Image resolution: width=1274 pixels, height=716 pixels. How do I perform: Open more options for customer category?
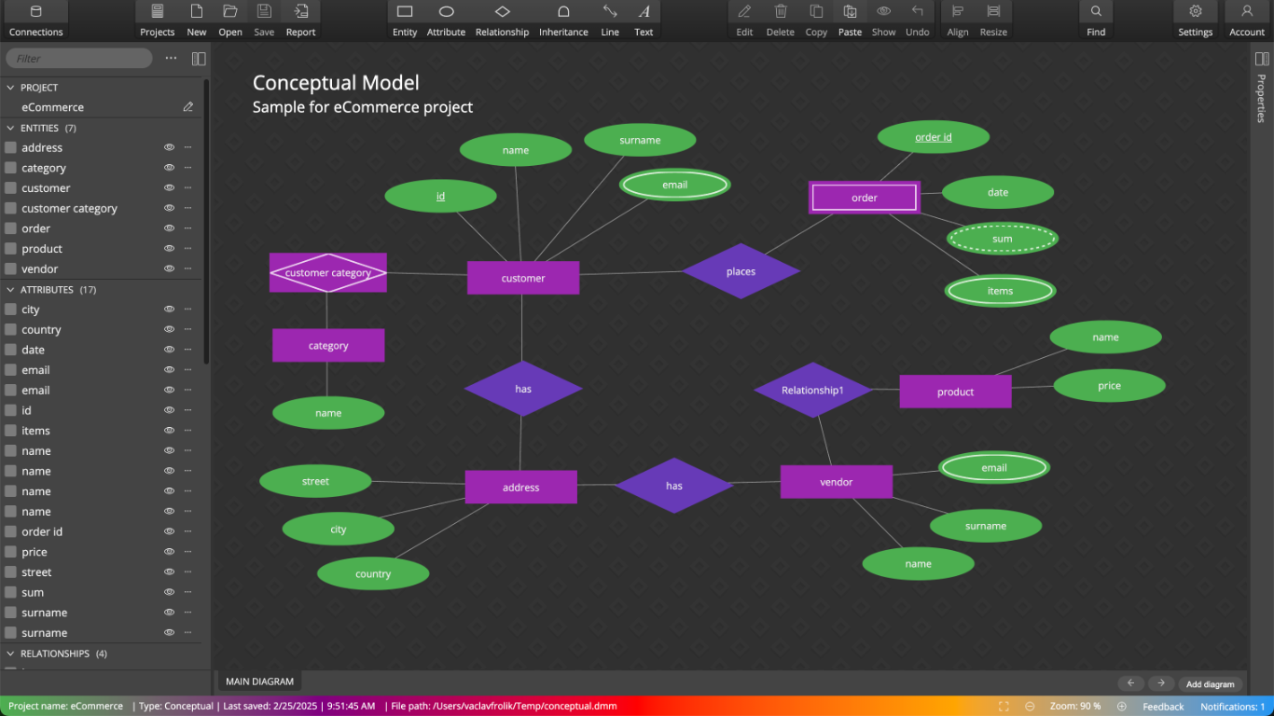[188, 208]
